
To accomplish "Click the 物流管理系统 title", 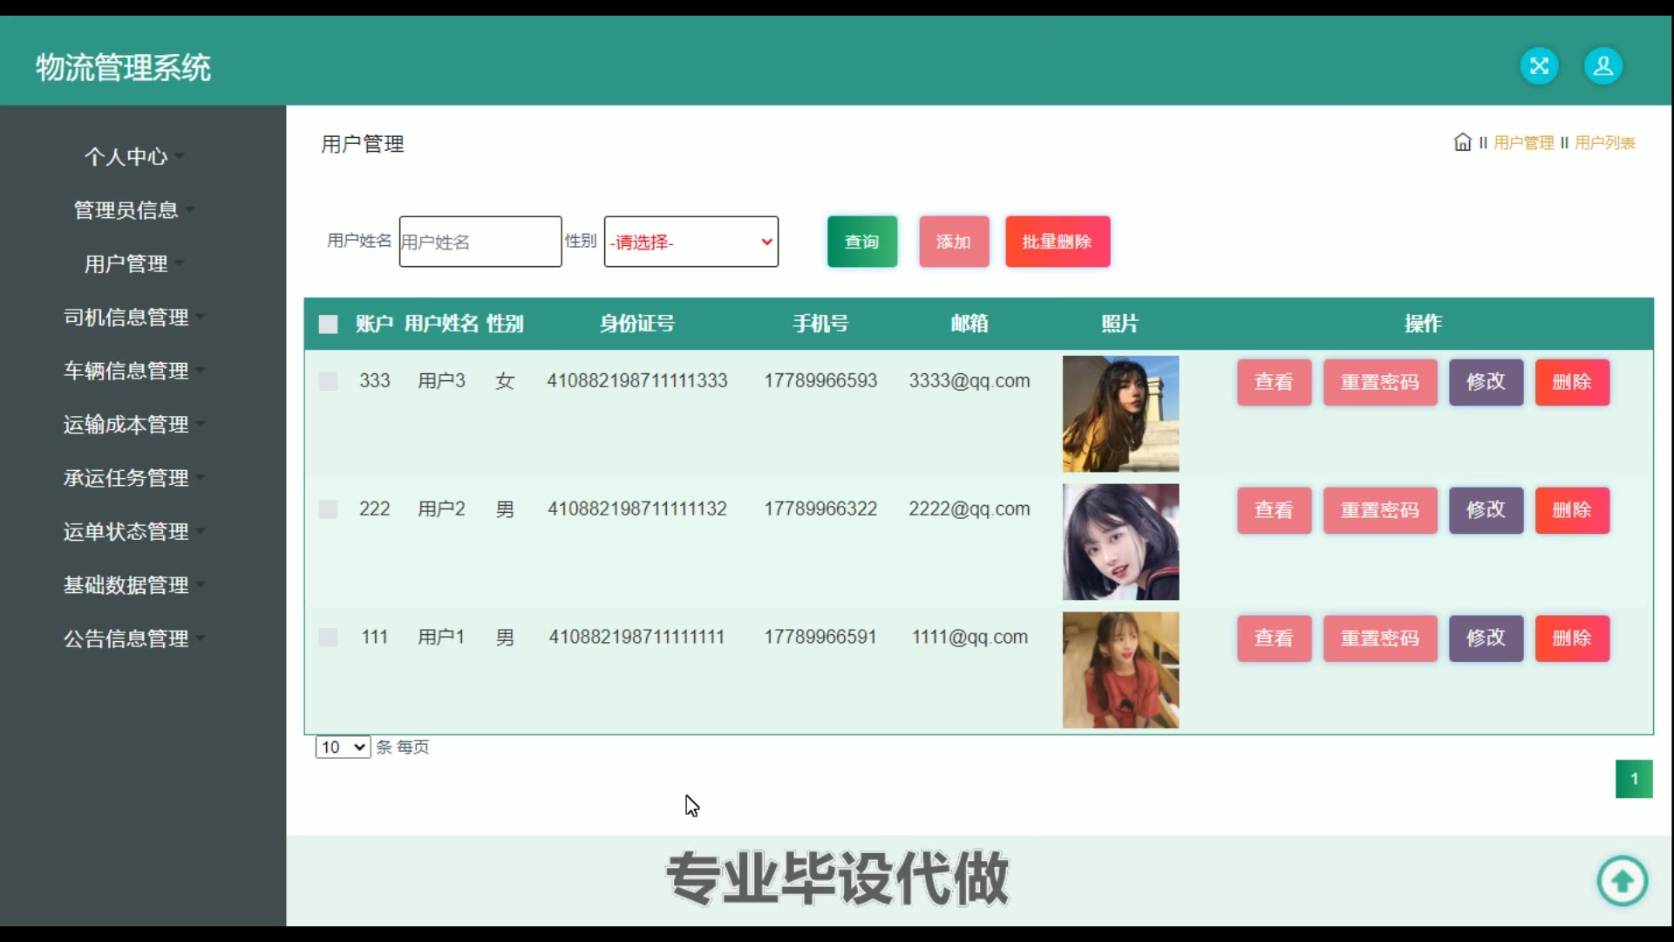I will click(x=123, y=67).
